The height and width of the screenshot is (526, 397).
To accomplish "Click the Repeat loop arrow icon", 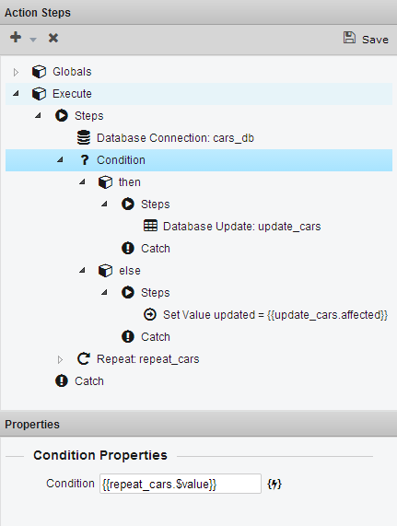I will tap(84, 358).
